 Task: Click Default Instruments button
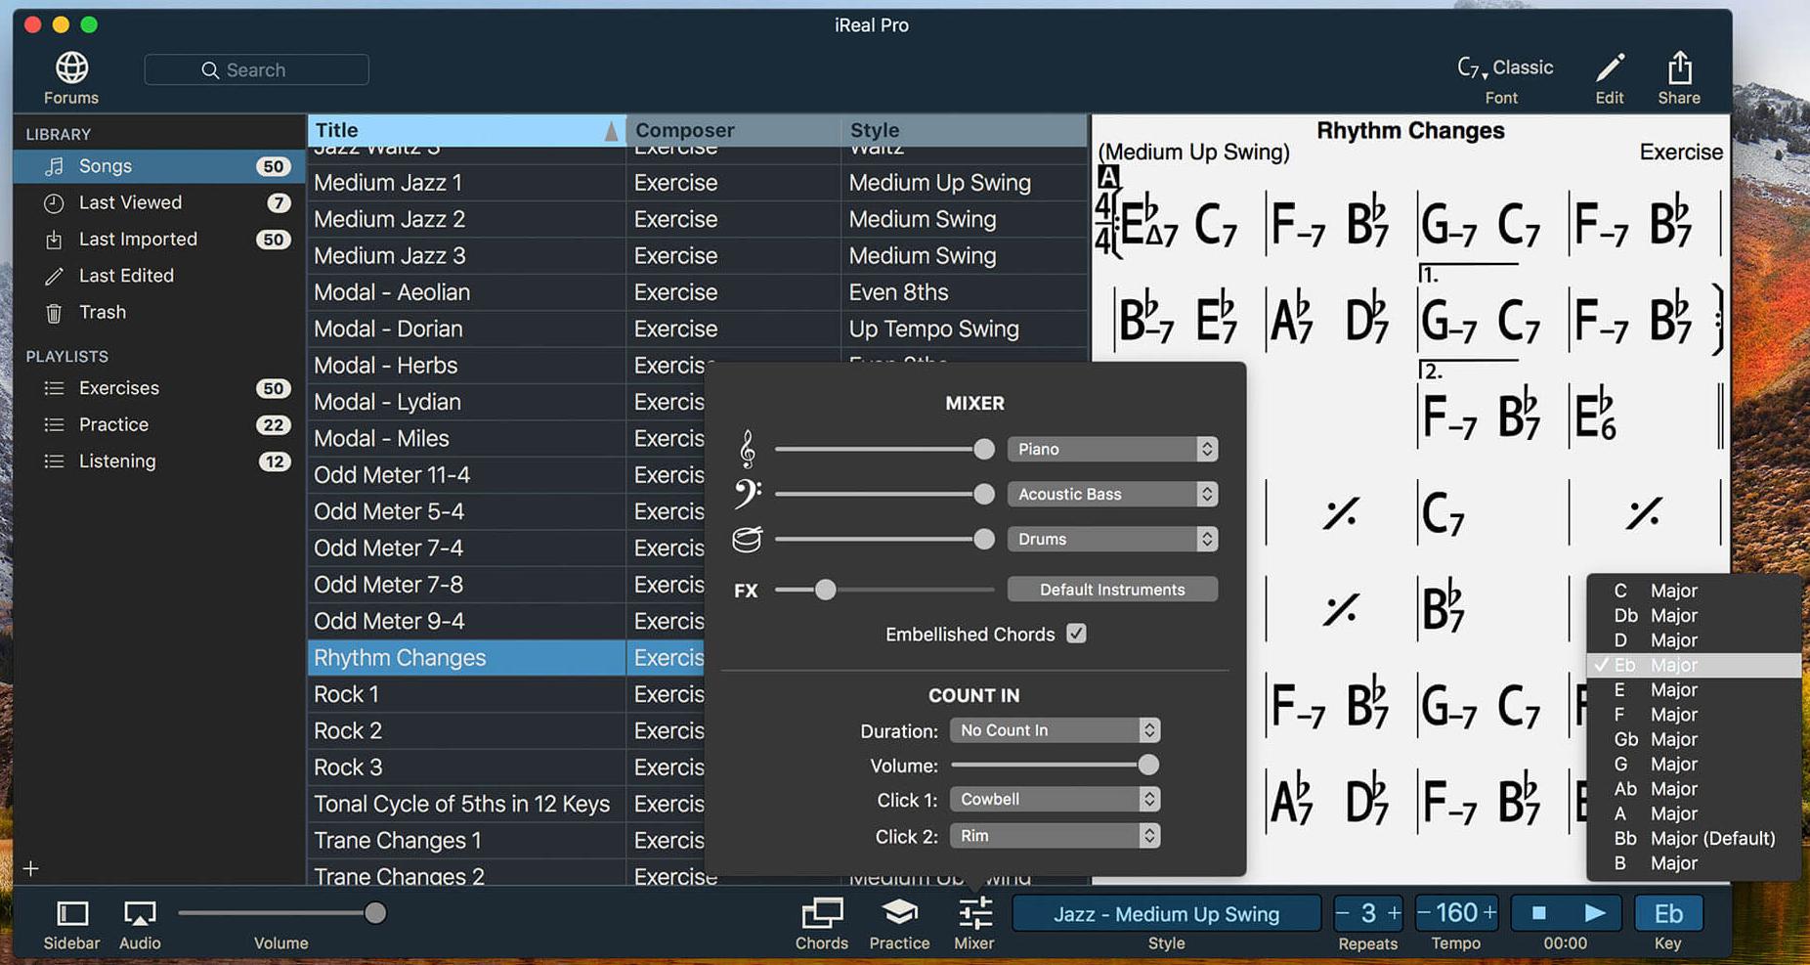(x=1113, y=590)
